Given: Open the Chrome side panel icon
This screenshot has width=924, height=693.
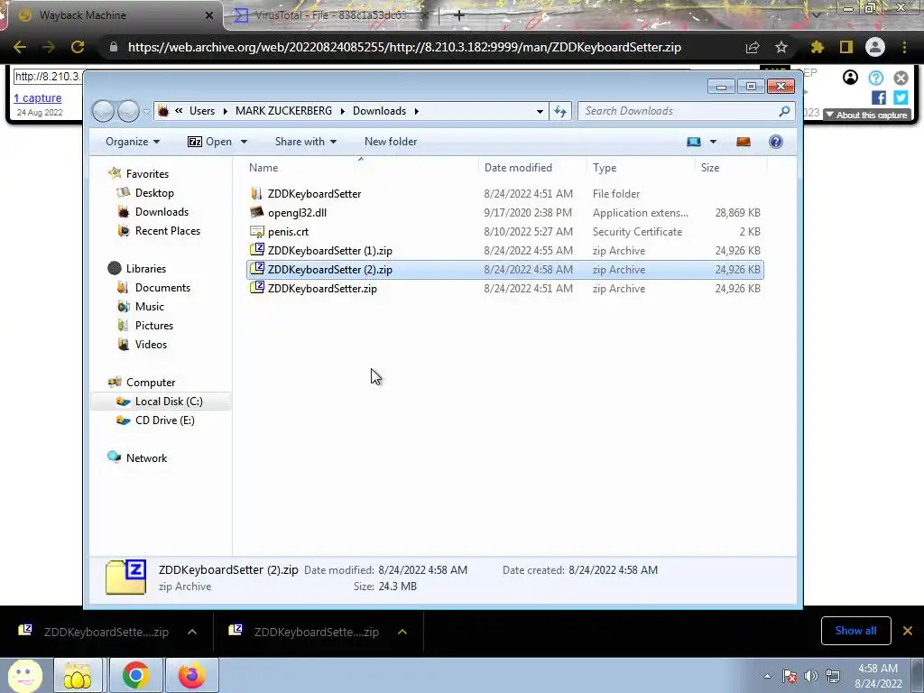Looking at the screenshot, I should click(846, 47).
